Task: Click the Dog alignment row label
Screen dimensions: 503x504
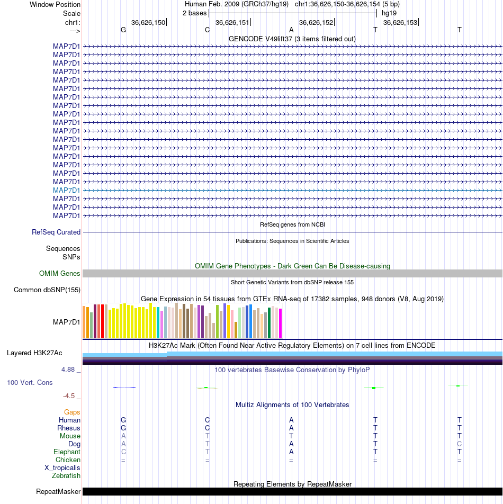Action: tap(74, 444)
